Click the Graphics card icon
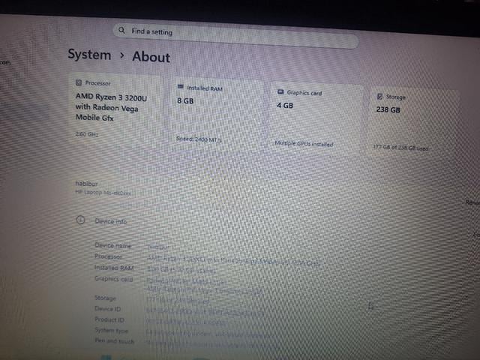 pyautogui.click(x=280, y=91)
